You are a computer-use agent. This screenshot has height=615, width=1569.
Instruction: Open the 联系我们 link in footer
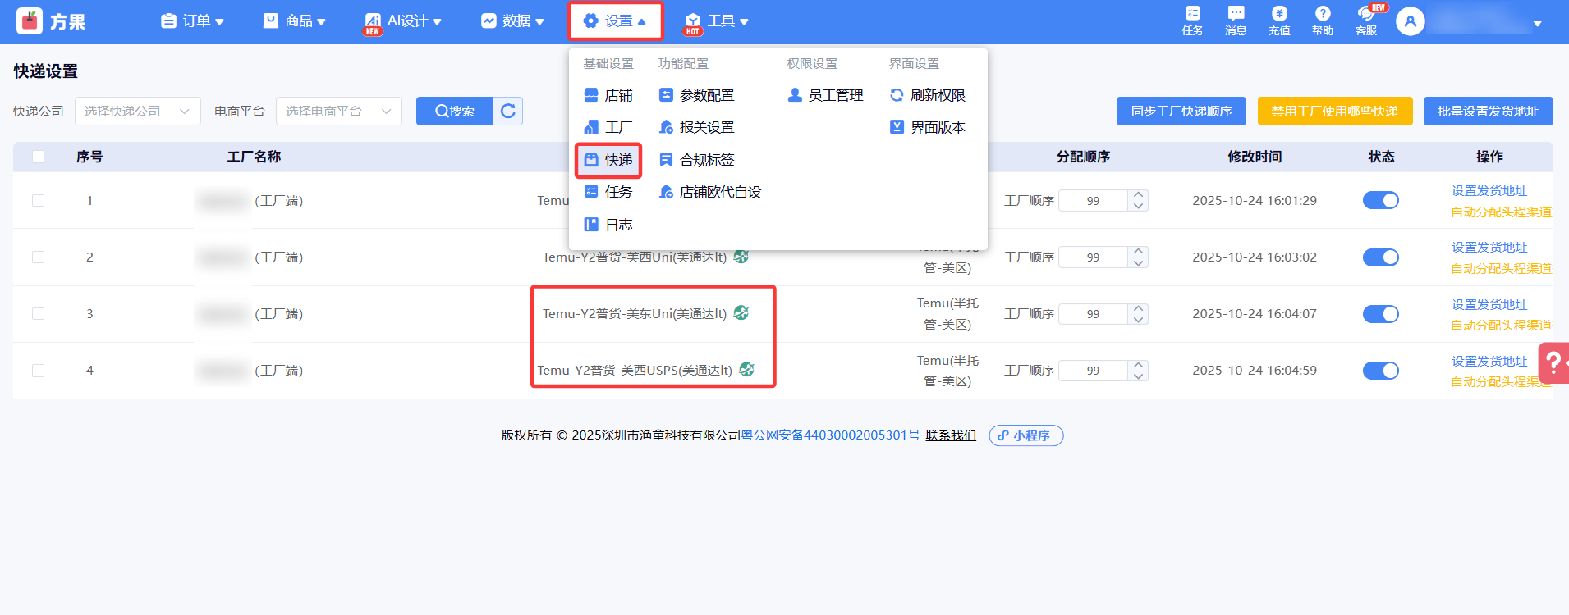pyautogui.click(x=951, y=435)
